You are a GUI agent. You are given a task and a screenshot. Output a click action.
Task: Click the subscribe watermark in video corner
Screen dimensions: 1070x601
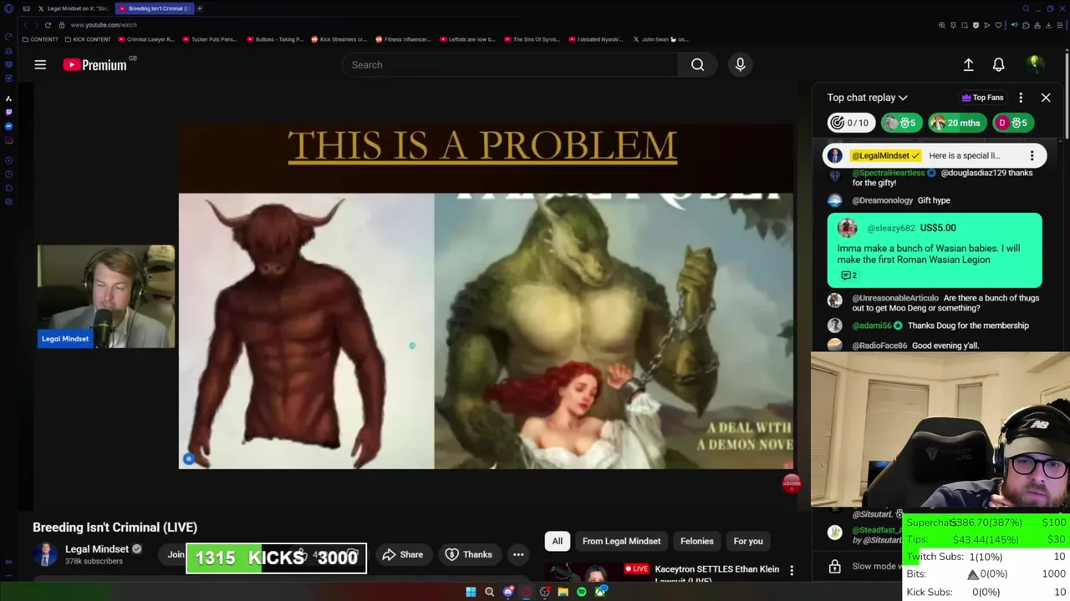click(x=792, y=482)
